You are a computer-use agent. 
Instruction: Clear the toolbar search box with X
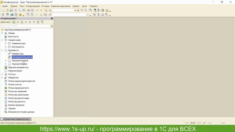(x=78, y=11)
